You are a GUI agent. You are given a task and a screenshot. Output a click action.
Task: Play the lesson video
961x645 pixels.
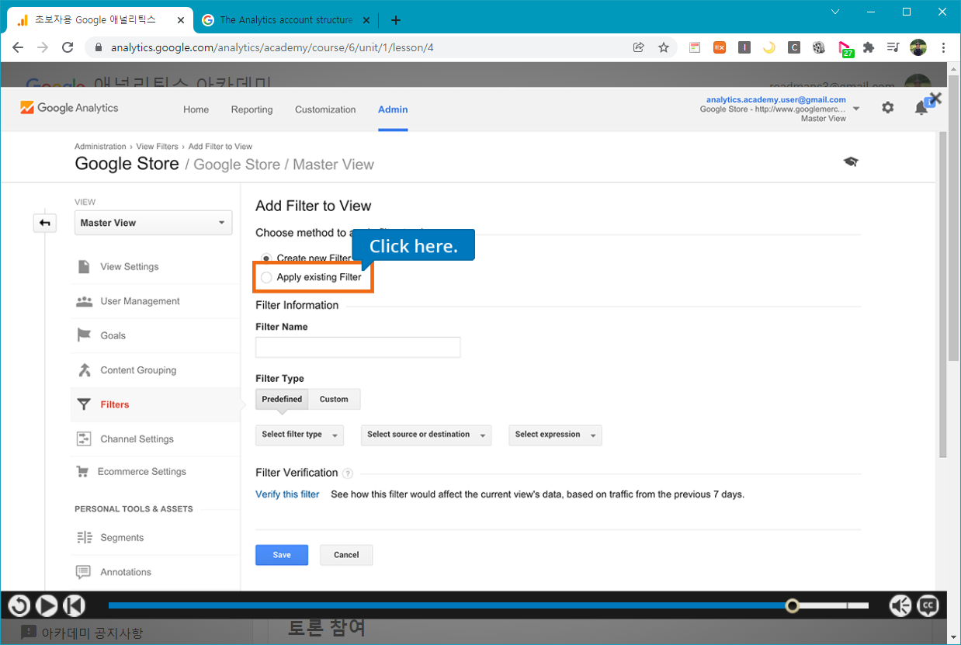[47, 605]
